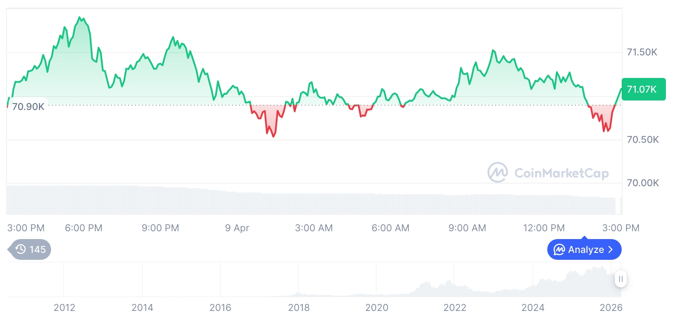Click the 12:00 PM time axis label
678x317 pixels.
point(544,228)
